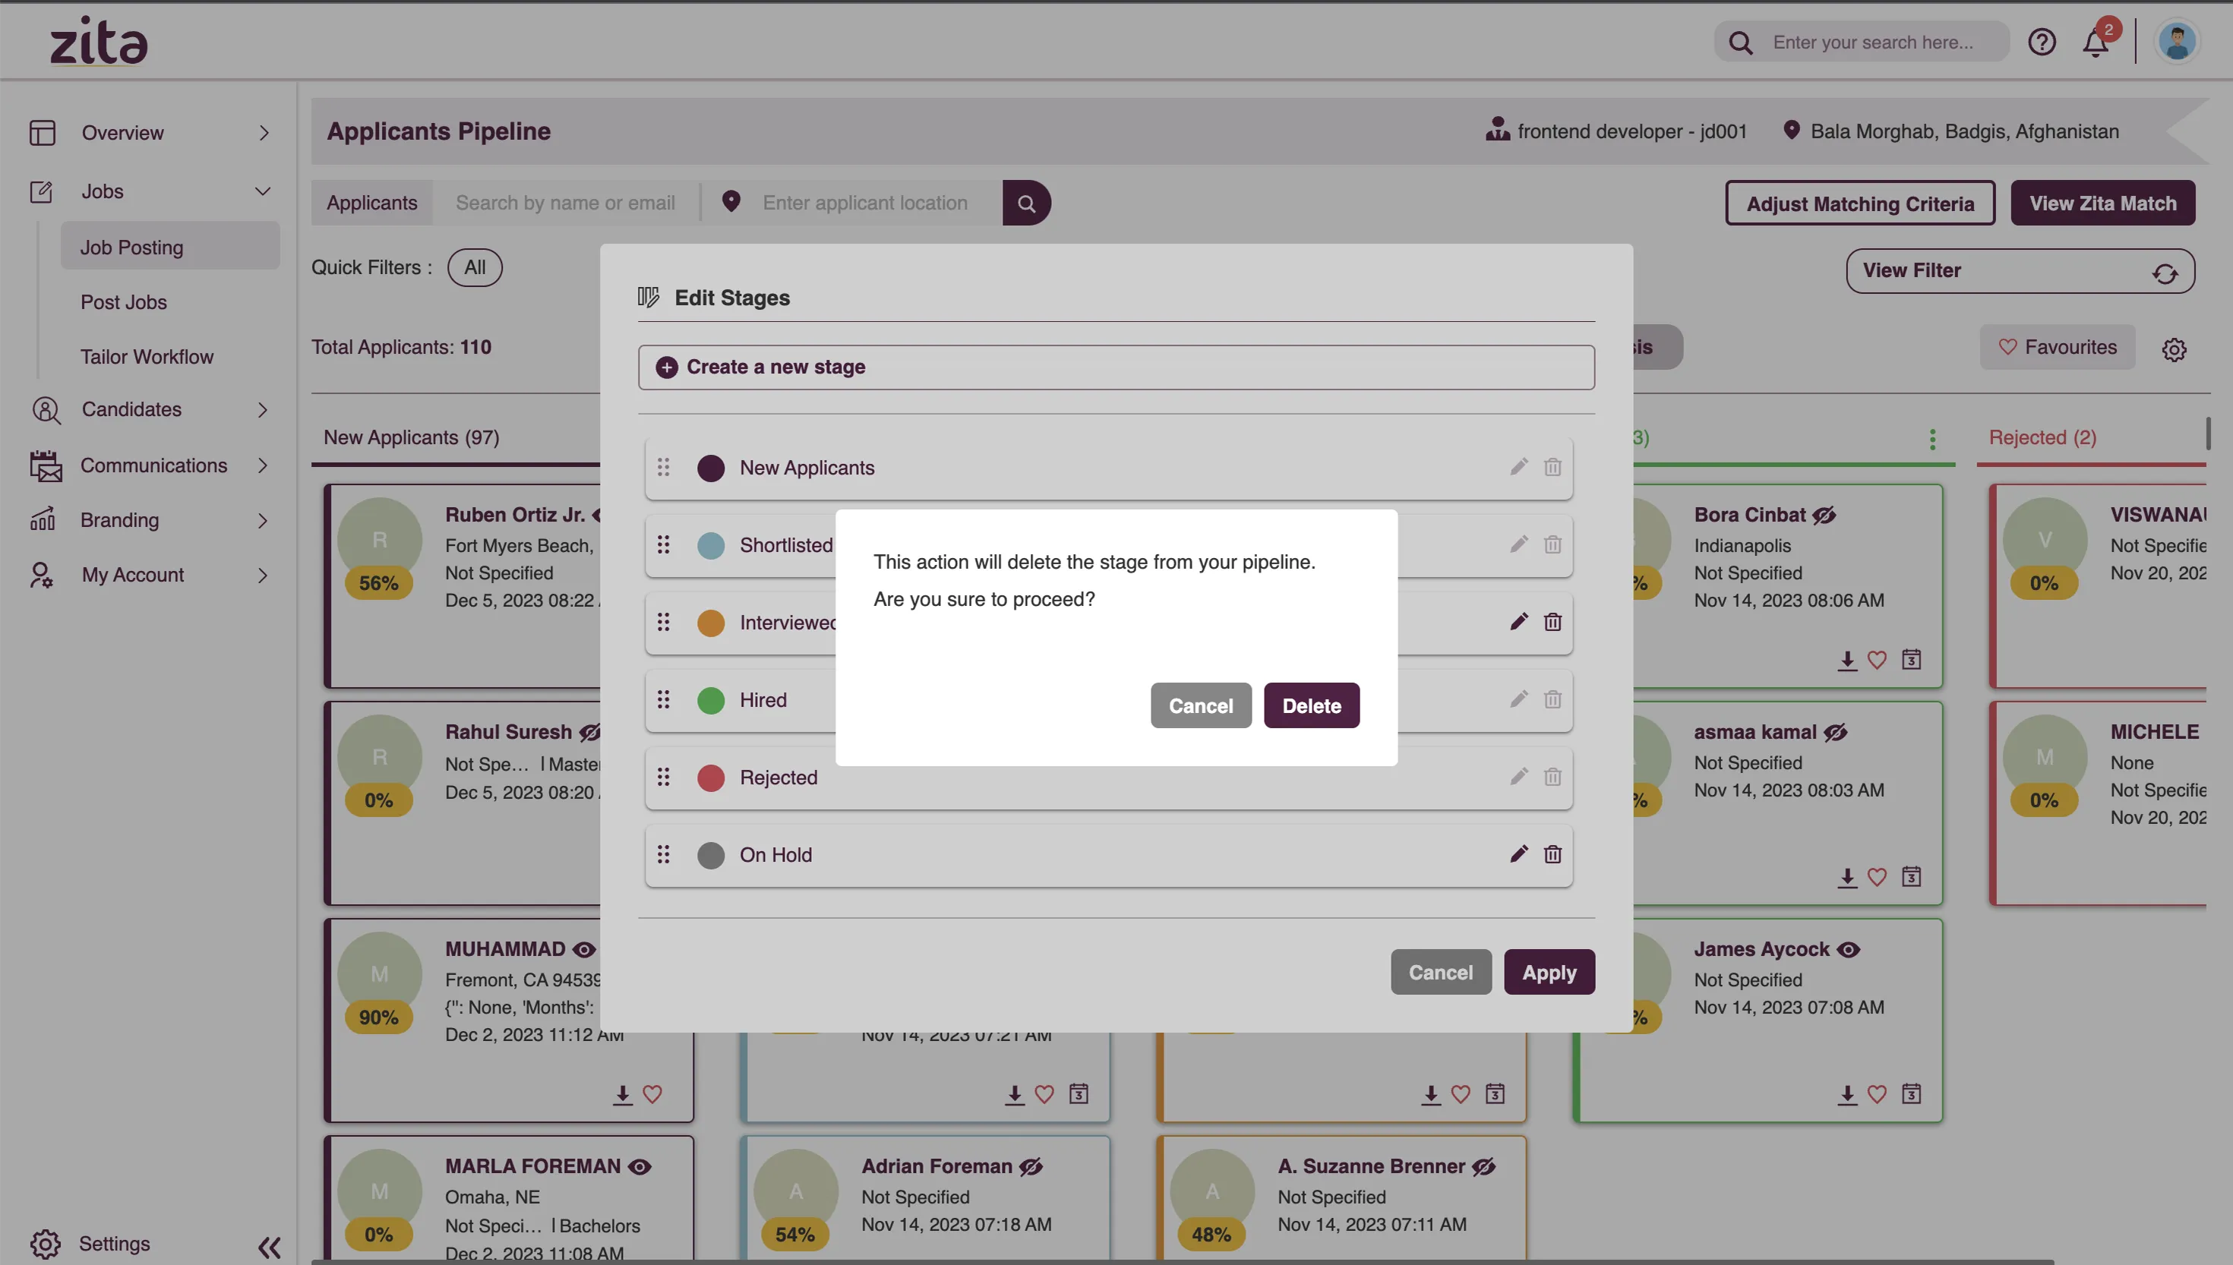Open Adjust Matching Criteria
Image resolution: width=2233 pixels, height=1265 pixels.
1860,203
